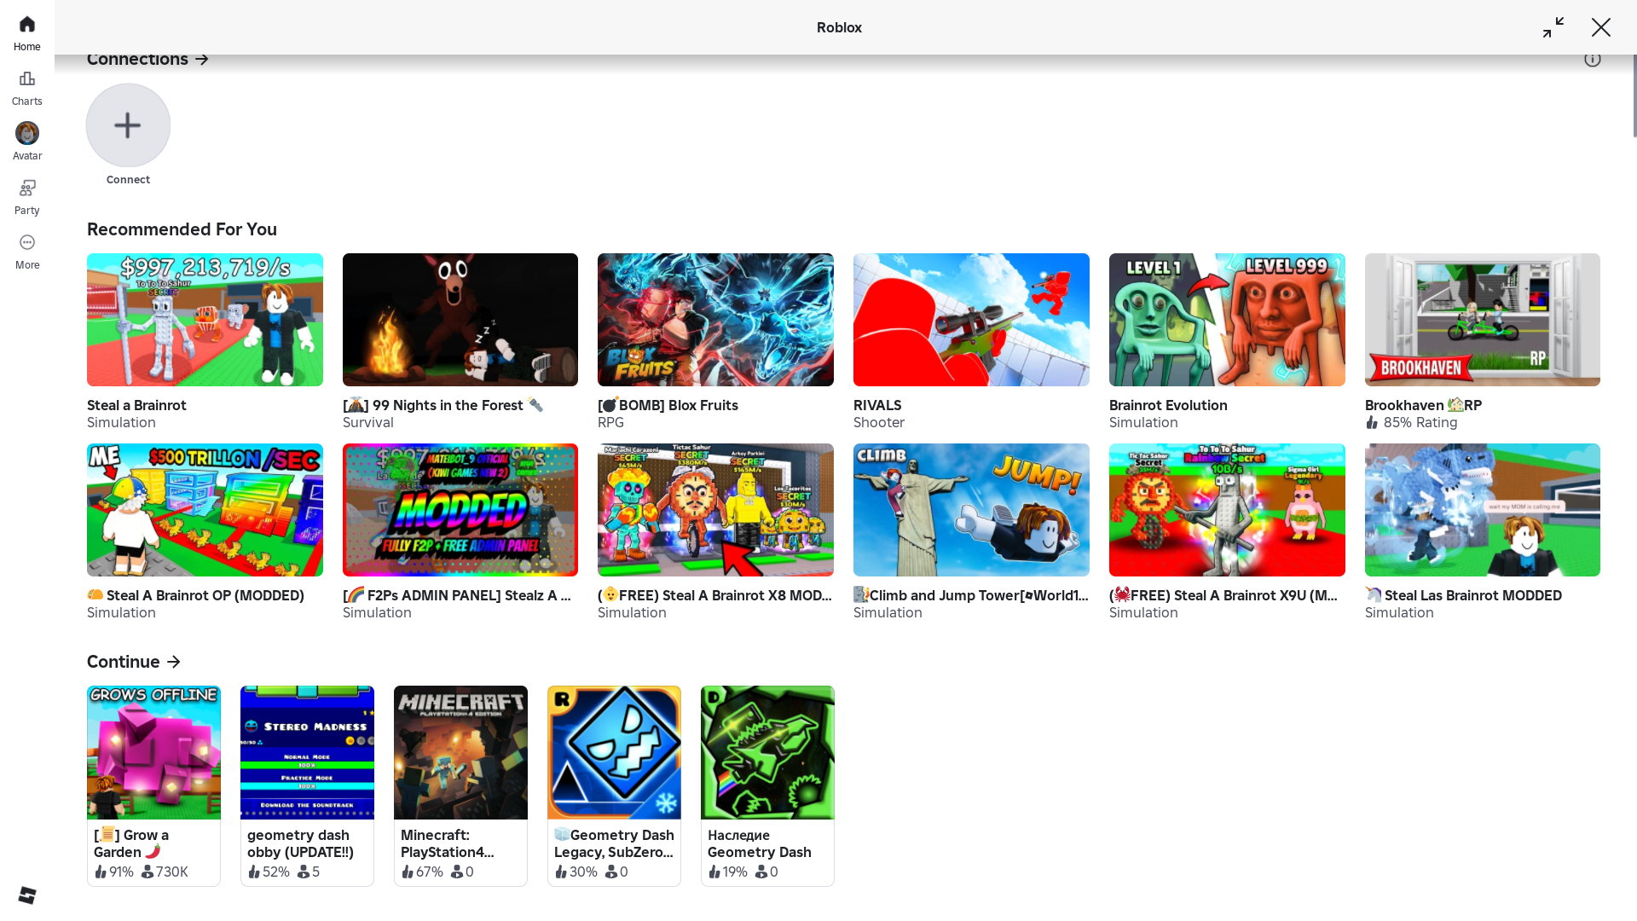This screenshot has width=1637, height=921.
Task: Click the plus Connect circle button
Action: pos(128,125)
